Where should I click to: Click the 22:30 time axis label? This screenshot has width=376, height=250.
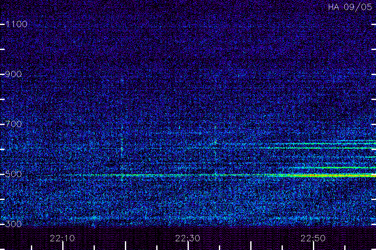[188, 238]
